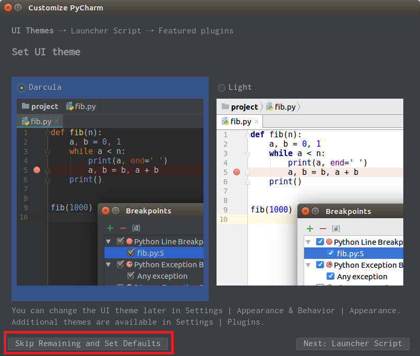Close the Breakpoints dialog in Light preview
The width and height of the screenshot is (420, 356).
click(x=305, y=211)
